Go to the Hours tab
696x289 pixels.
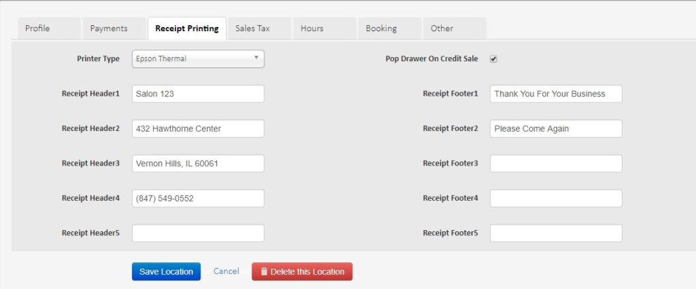(312, 28)
